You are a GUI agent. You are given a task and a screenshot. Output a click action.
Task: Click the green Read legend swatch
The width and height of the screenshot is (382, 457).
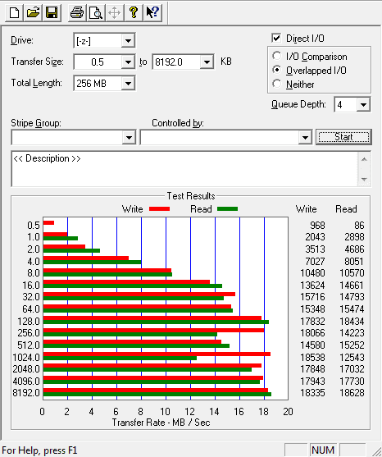227,209
